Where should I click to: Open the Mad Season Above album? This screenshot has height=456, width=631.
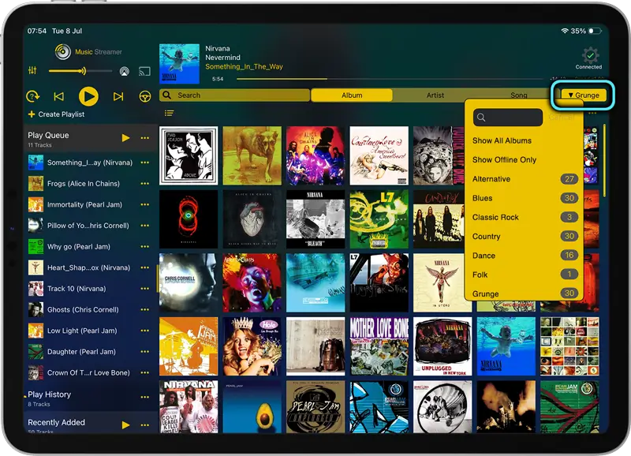pos(189,155)
